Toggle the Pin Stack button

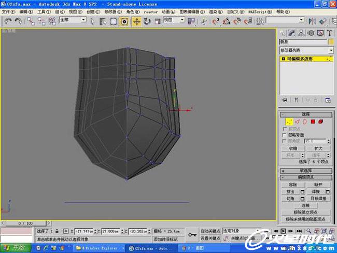click(284, 100)
